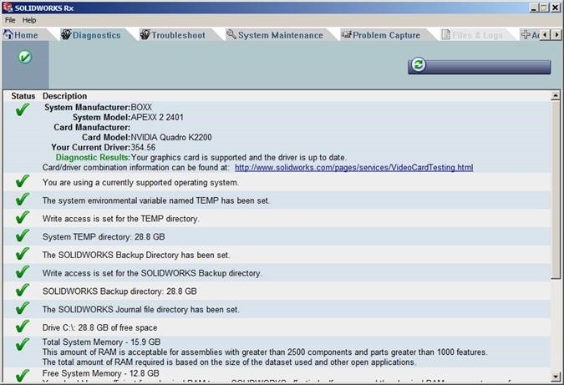Click the blue refresh button bar
The height and width of the screenshot is (385, 564).
click(479, 67)
